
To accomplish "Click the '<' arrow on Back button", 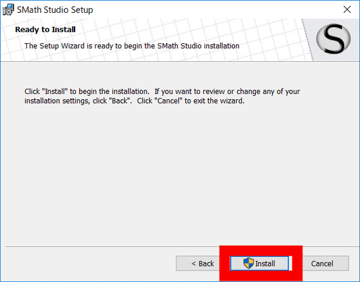I will [x=194, y=263].
